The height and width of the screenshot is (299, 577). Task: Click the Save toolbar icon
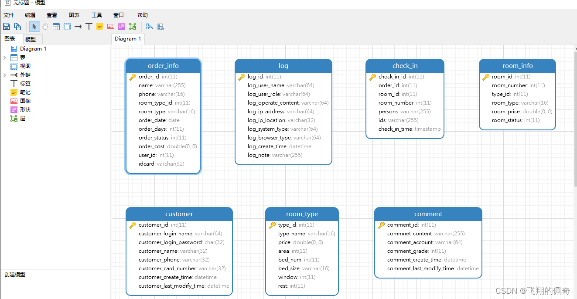[x=7, y=27]
